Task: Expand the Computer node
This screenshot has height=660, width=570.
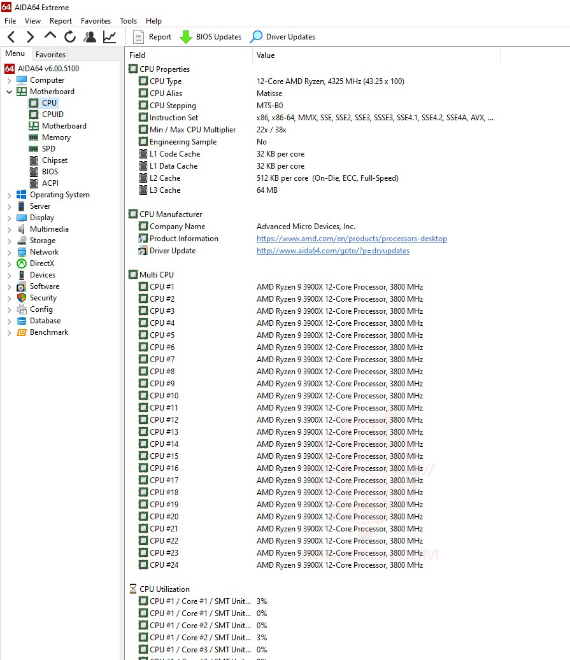Action: point(10,80)
